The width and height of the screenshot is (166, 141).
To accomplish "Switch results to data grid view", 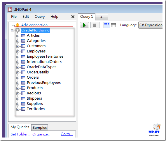I will pos(113,25).
